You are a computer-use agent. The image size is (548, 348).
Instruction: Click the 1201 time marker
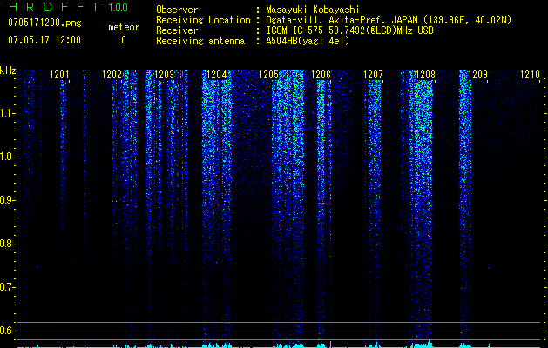[59, 75]
